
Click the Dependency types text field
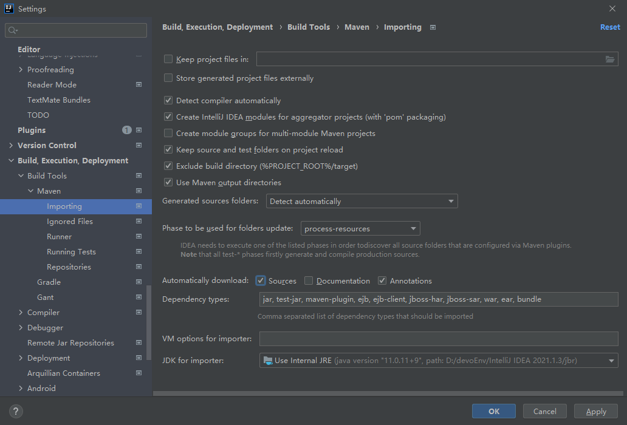point(439,299)
